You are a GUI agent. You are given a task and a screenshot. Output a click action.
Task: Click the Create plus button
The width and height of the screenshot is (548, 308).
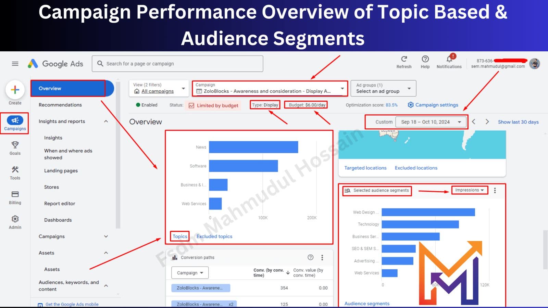15,90
